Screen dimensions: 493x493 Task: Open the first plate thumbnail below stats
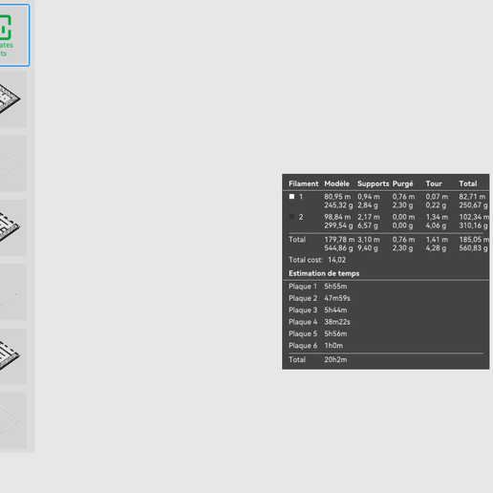pos(12,99)
